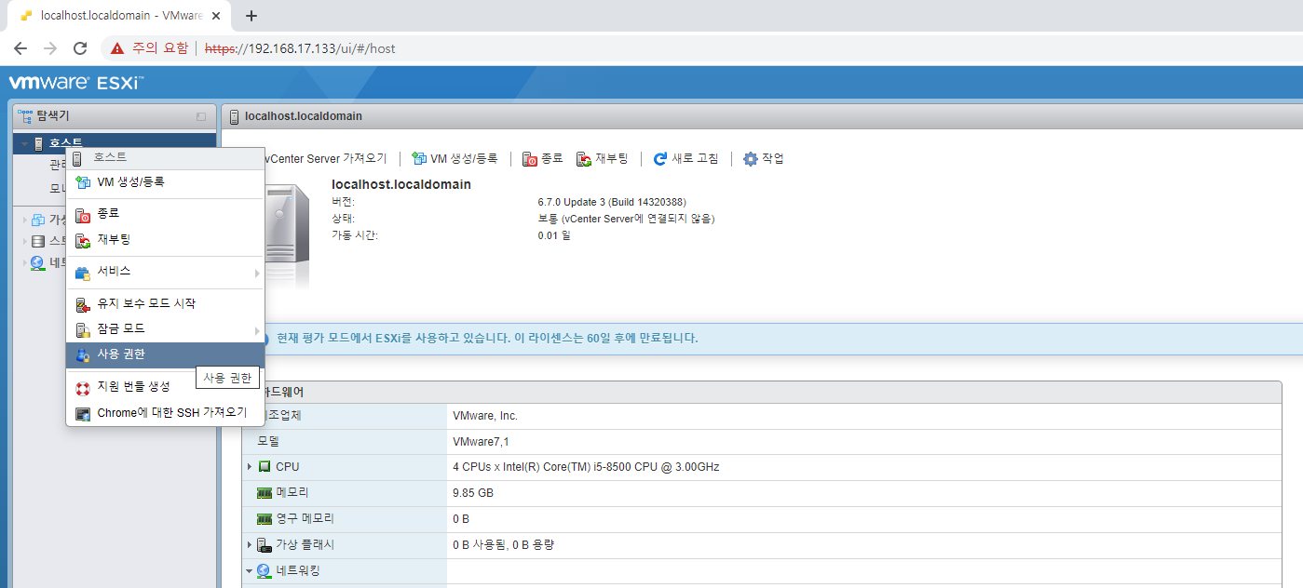Click the VMware, Inc. manufacturer value
1303x588 pixels.
tap(485, 416)
